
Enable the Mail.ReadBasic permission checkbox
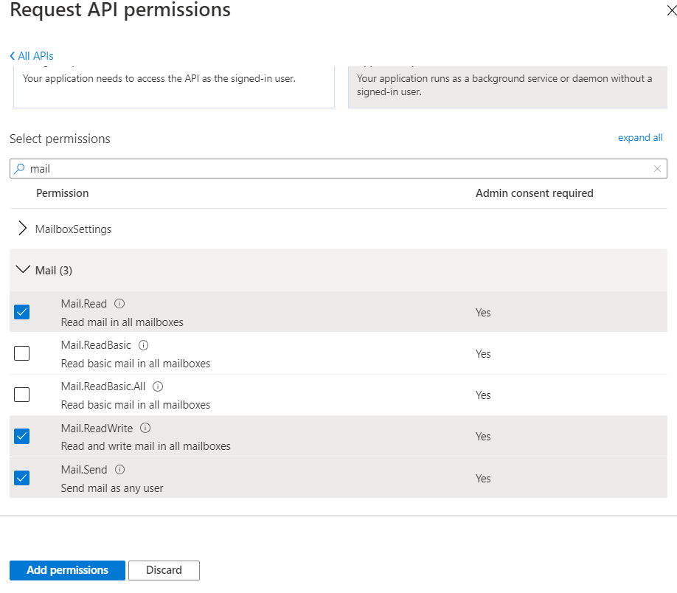(x=22, y=353)
